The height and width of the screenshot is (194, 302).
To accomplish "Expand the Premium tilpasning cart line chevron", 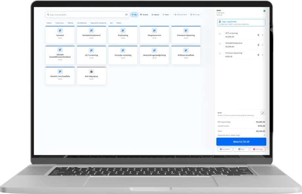I will [262, 55].
